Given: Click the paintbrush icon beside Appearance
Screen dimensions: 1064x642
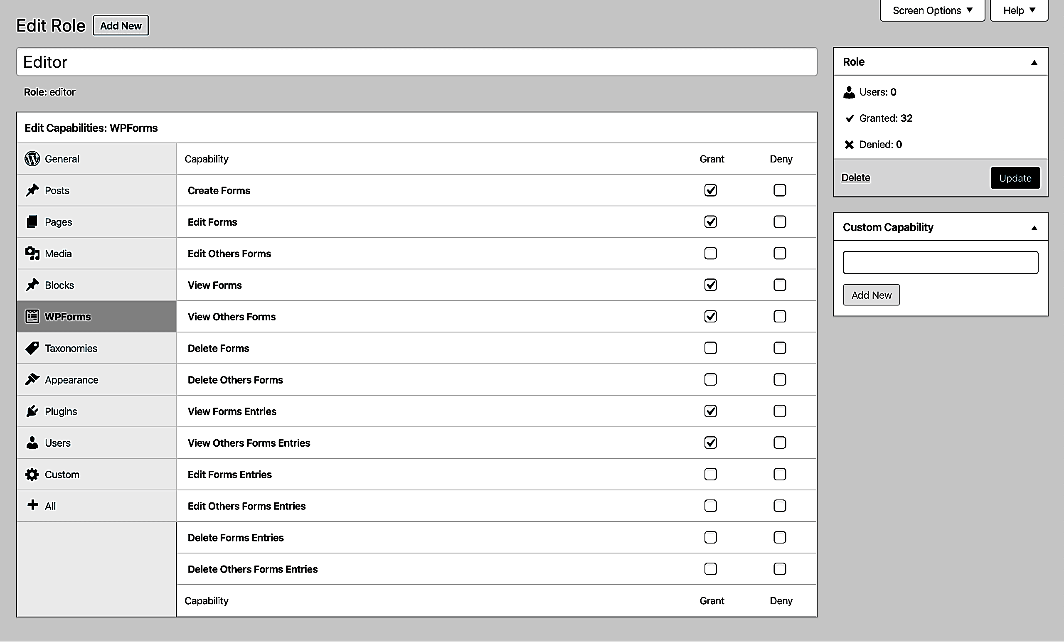Looking at the screenshot, I should tap(32, 379).
